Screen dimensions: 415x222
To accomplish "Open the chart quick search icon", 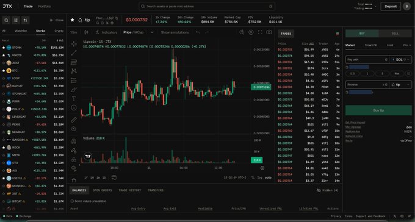I will (x=242, y=32).
